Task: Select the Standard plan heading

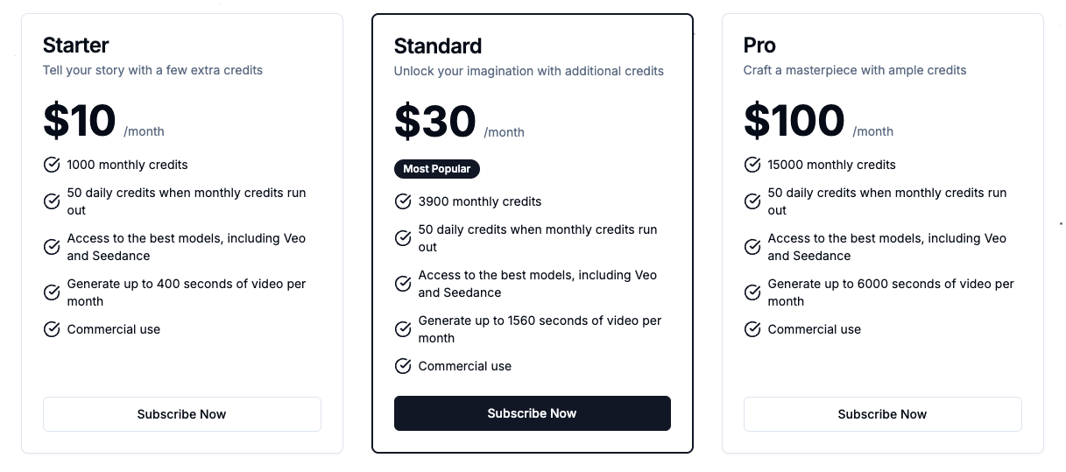Action: pos(438,46)
